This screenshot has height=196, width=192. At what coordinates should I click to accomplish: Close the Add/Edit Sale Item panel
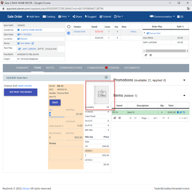coord(106,77)
